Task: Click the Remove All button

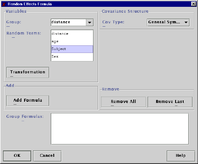Action: tap(124, 102)
